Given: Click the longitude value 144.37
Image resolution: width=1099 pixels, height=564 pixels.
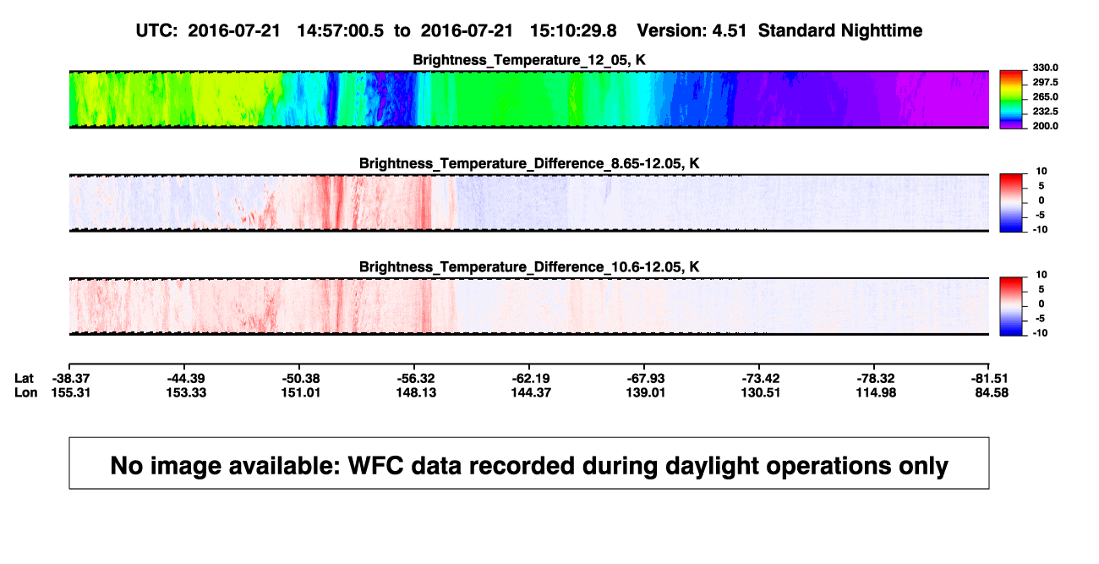Looking at the screenshot, I should click(529, 392).
